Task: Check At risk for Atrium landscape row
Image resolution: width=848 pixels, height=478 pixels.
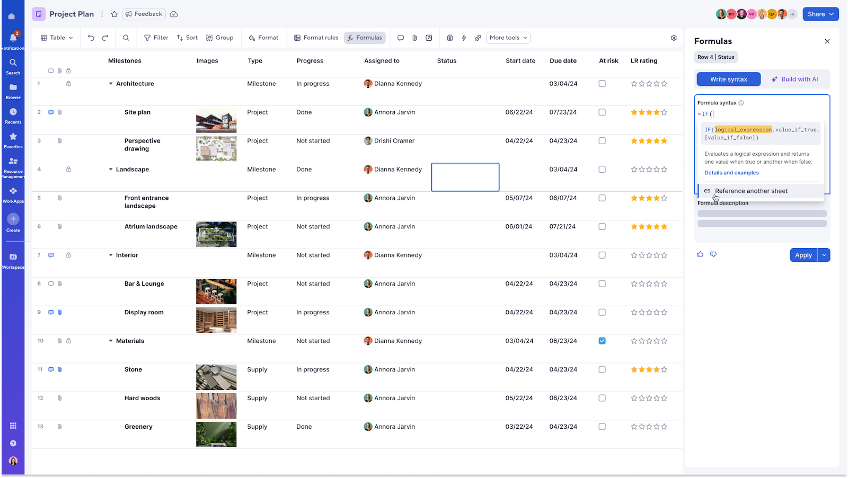Action: tap(602, 227)
